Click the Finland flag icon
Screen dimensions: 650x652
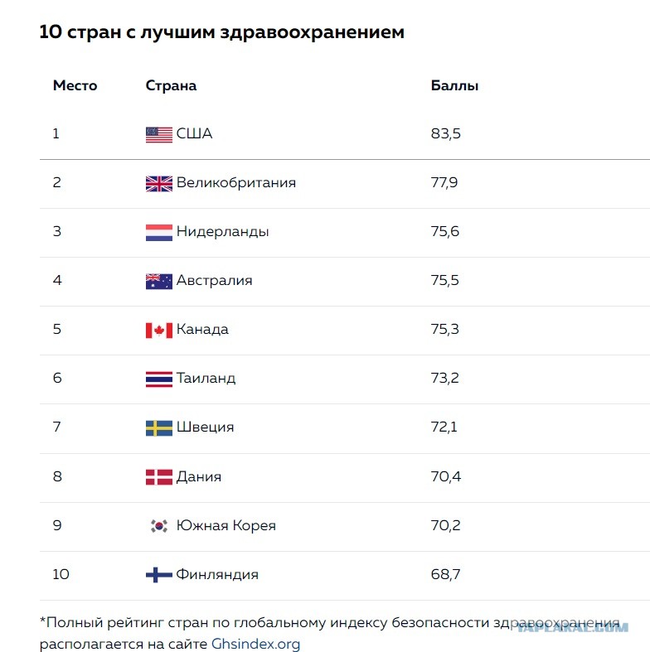pyautogui.click(x=159, y=575)
